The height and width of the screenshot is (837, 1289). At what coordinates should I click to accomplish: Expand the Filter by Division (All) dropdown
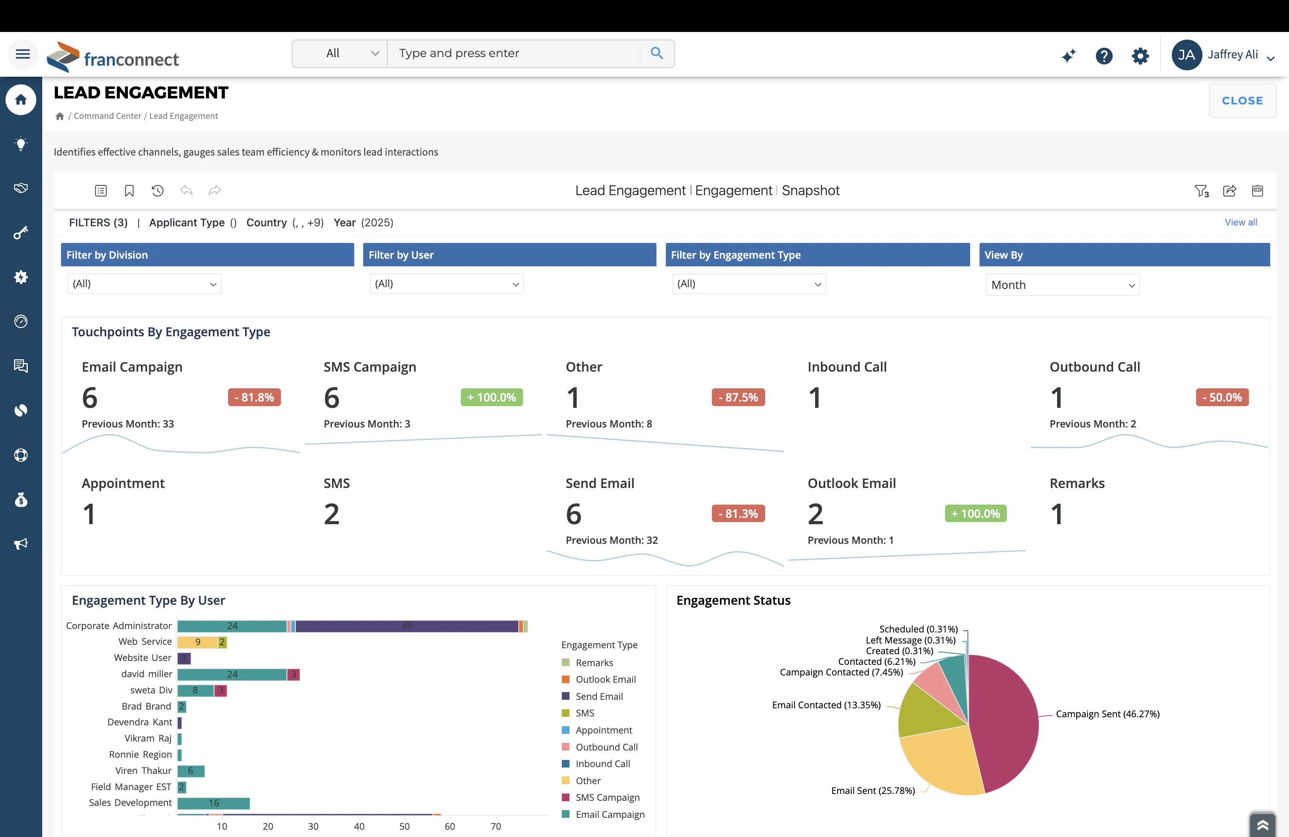point(144,283)
